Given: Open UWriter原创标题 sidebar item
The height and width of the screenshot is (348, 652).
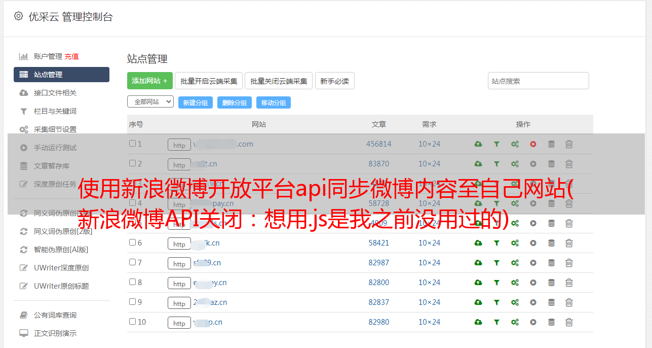Looking at the screenshot, I should (x=61, y=286).
